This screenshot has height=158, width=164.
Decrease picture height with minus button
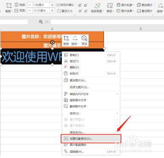[x=30, y=5]
